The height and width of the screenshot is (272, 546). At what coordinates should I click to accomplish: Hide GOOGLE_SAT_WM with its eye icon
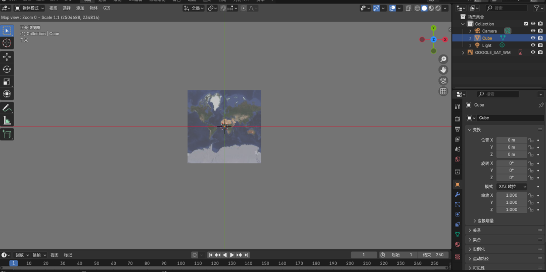533,52
